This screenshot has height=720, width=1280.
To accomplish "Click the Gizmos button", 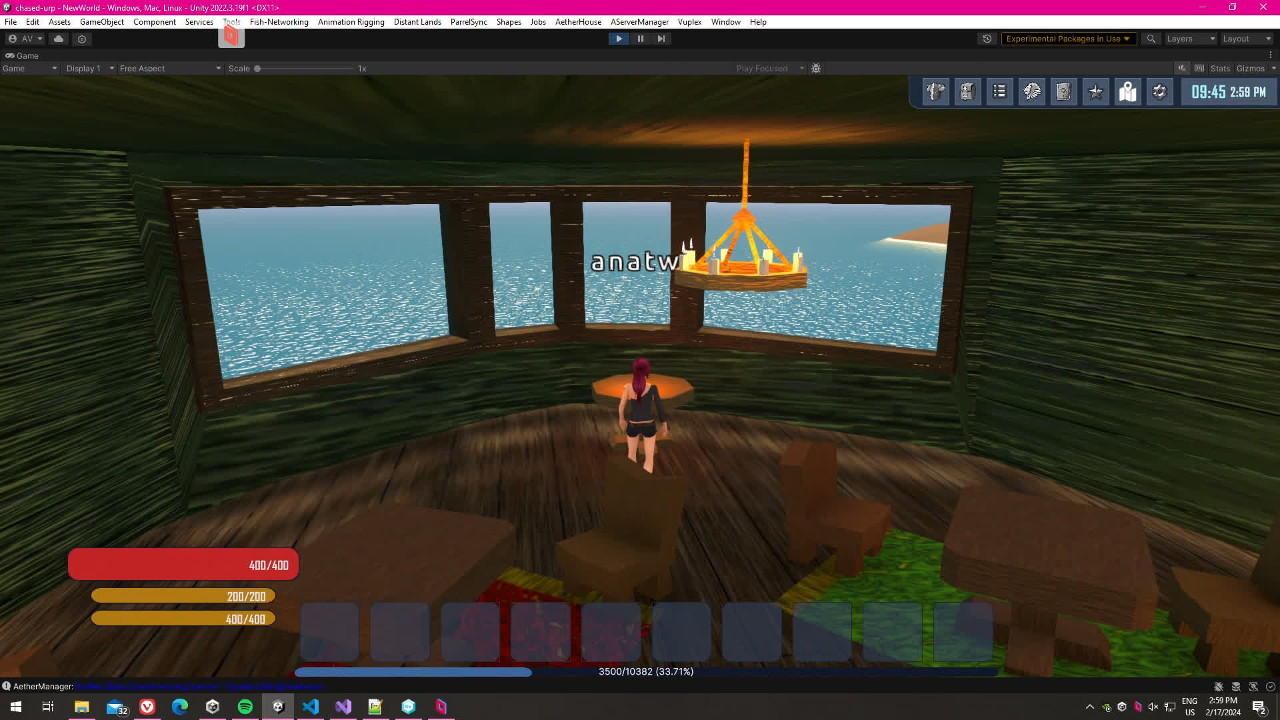I will tap(1250, 69).
